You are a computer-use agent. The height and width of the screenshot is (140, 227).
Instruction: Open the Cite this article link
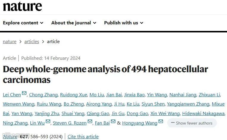click(83, 136)
